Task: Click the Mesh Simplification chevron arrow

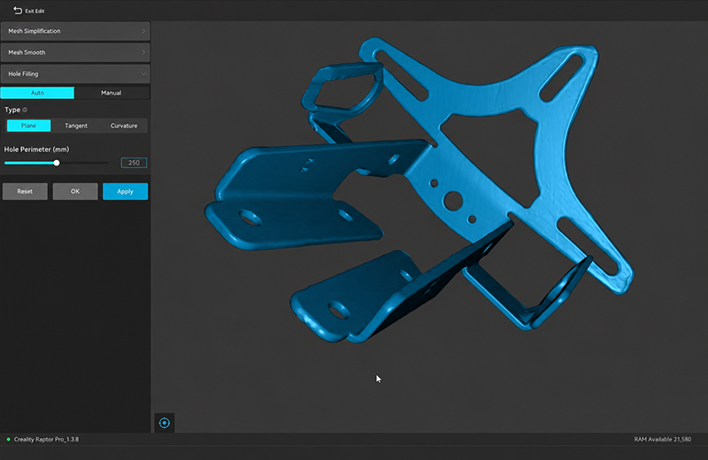Action: [143, 31]
